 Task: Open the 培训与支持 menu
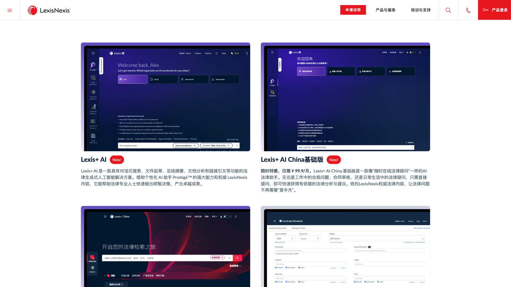pyautogui.click(x=421, y=10)
